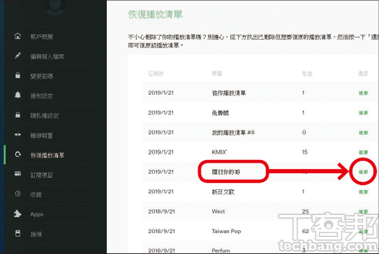This screenshot has width=379, height=254.
Task: Click the home icon beside 帳戶概覽
Action: point(18,36)
